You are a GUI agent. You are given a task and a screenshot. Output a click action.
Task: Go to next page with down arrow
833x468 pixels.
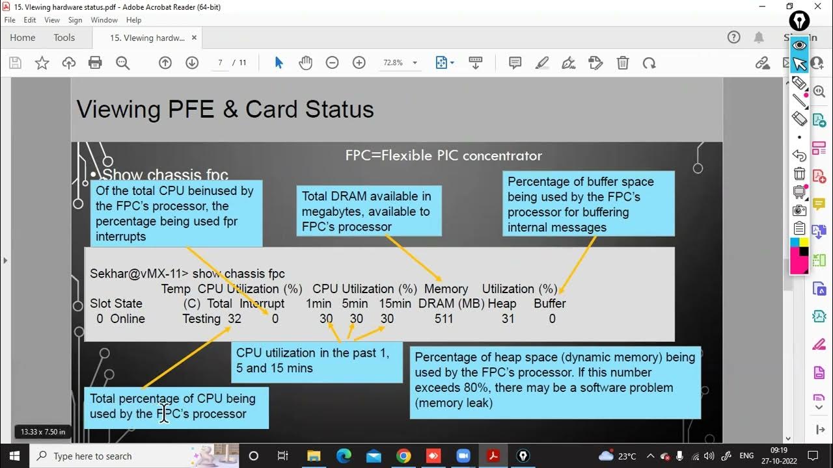(192, 63)
